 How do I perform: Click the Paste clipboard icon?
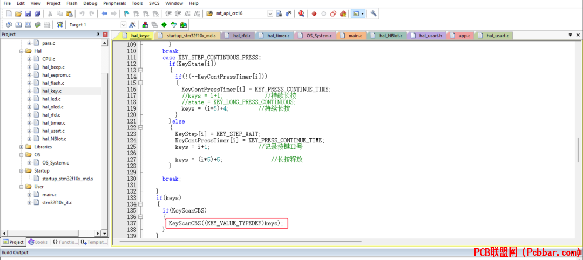pos(69,13)
